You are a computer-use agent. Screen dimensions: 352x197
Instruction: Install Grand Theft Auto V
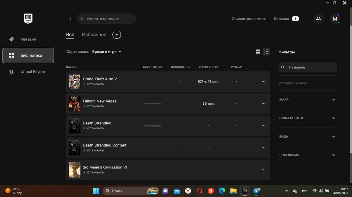tap(94, 84)
